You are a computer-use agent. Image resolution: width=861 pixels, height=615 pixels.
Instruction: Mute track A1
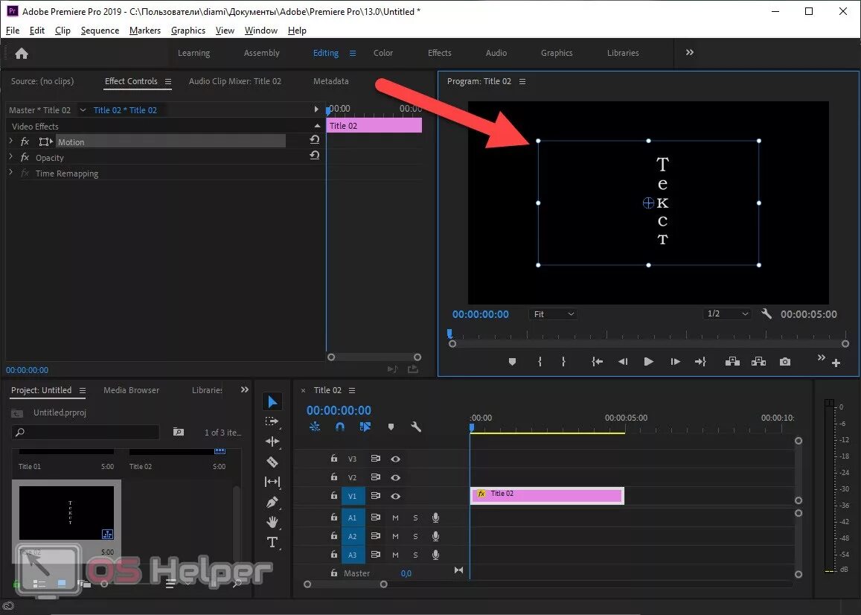(395, 517)
